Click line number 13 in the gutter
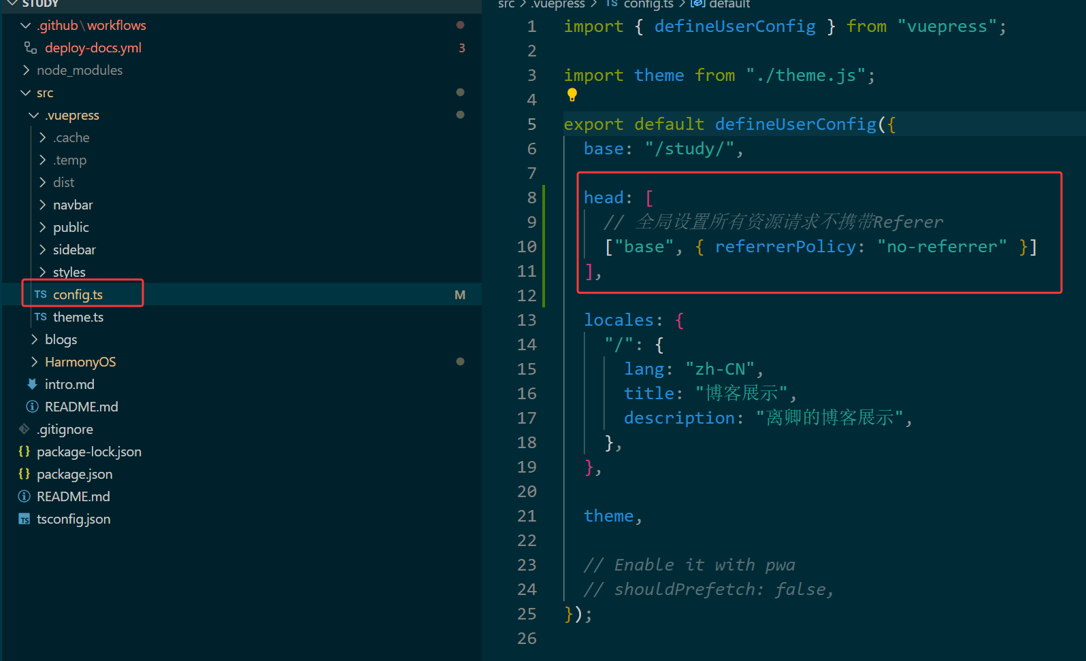 [x=527, y=320]
